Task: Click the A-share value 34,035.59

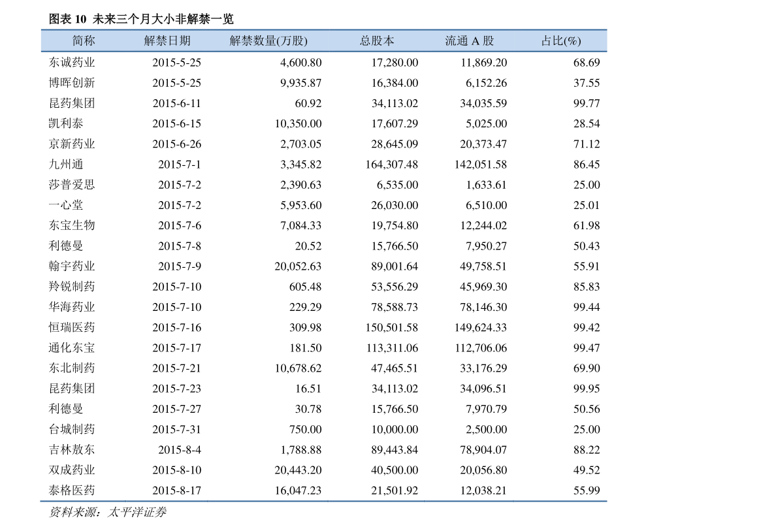Action: click(484, 103)
